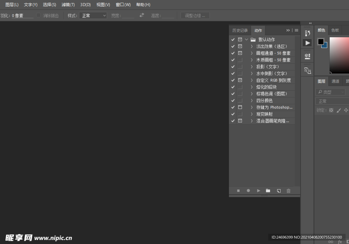Click the 3D panel icon in the side dock
Image resolution: width=349 pixels, height=244 pixels.
(x=307, y=56)
